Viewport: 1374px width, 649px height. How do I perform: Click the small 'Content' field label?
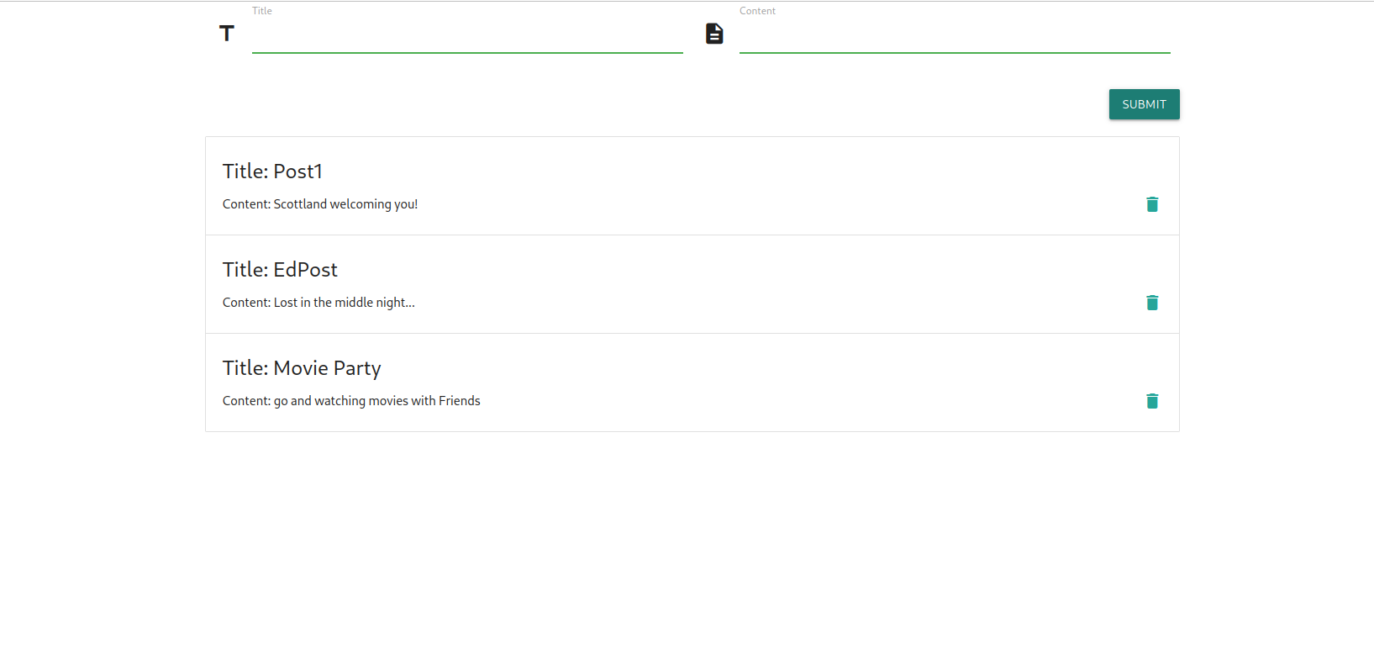757,11
